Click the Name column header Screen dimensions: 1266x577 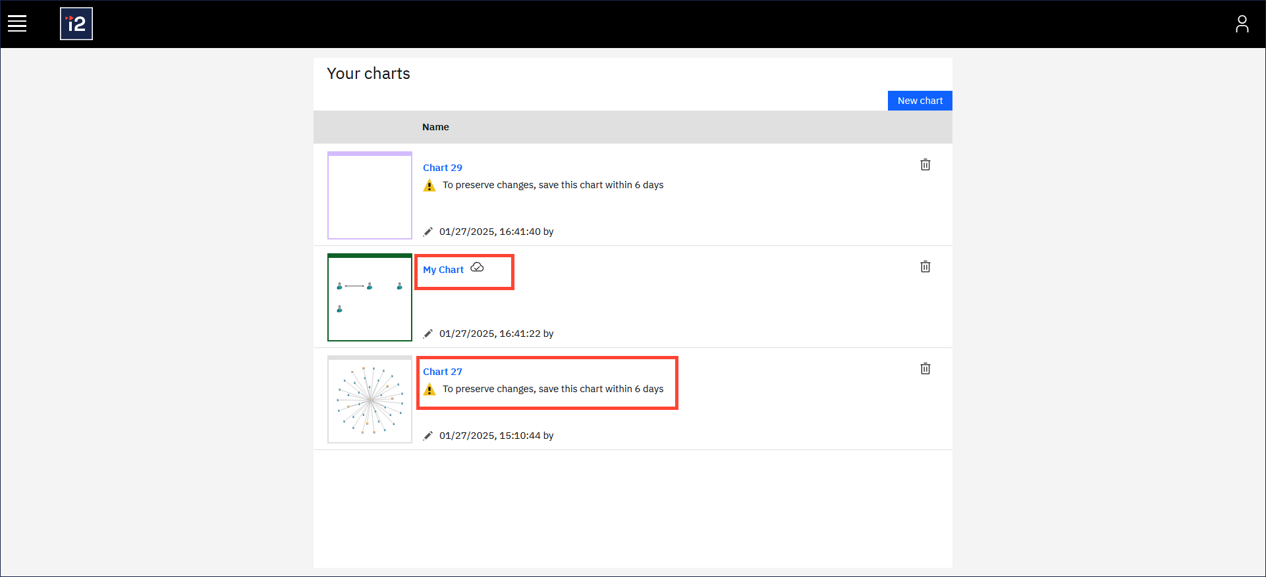point(435,127)
